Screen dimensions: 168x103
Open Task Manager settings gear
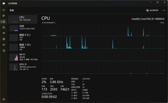click(x=4, y=99)
